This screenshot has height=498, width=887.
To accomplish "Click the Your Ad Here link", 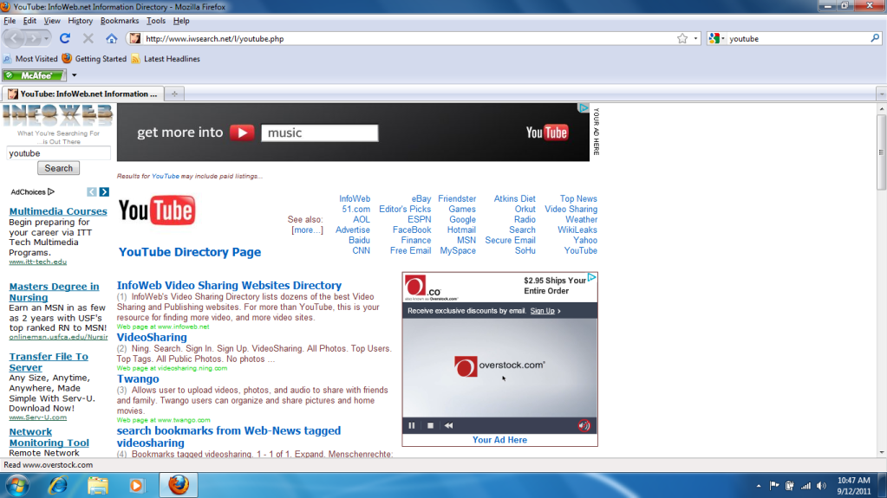I will (x=499, y=440).
